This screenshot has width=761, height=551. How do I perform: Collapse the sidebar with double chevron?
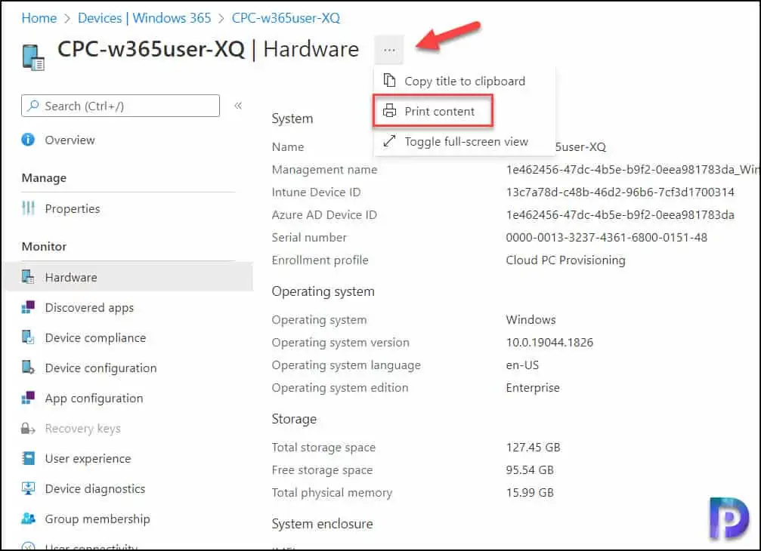[238, 106]
